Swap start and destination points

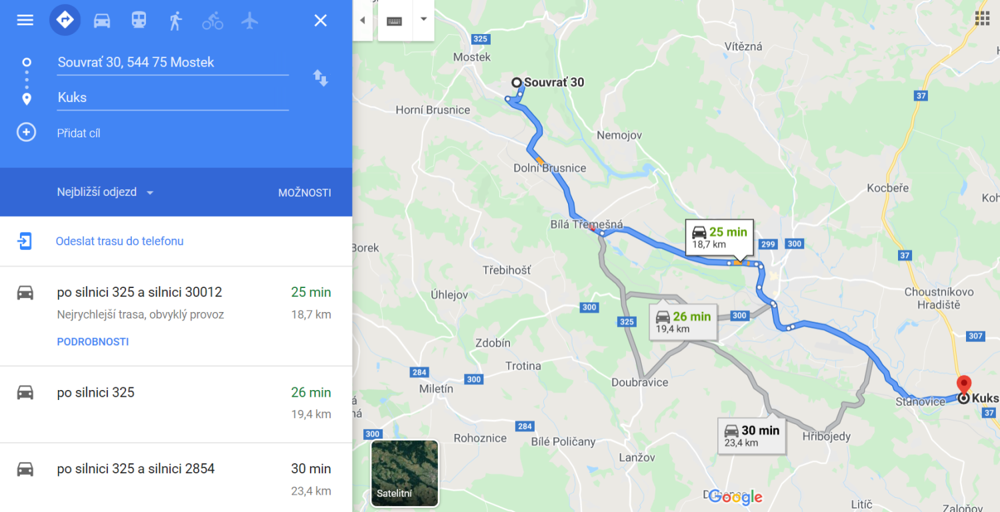point(321,79)
